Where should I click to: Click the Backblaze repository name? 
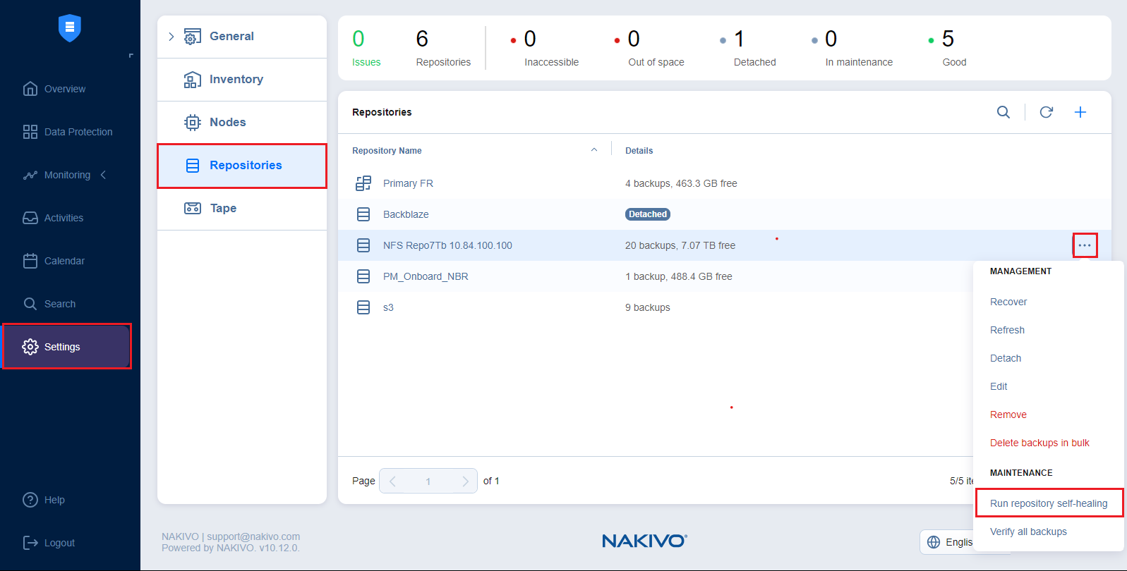406,214
